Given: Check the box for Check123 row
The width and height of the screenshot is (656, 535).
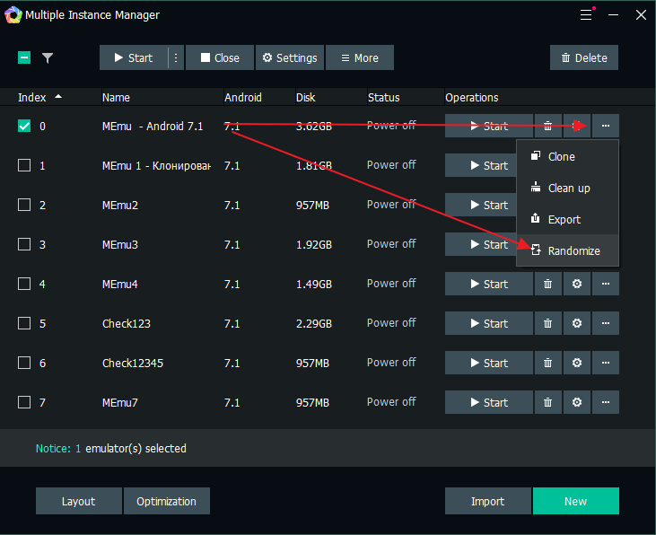Looking at the screenshot, I should [24, 323].
